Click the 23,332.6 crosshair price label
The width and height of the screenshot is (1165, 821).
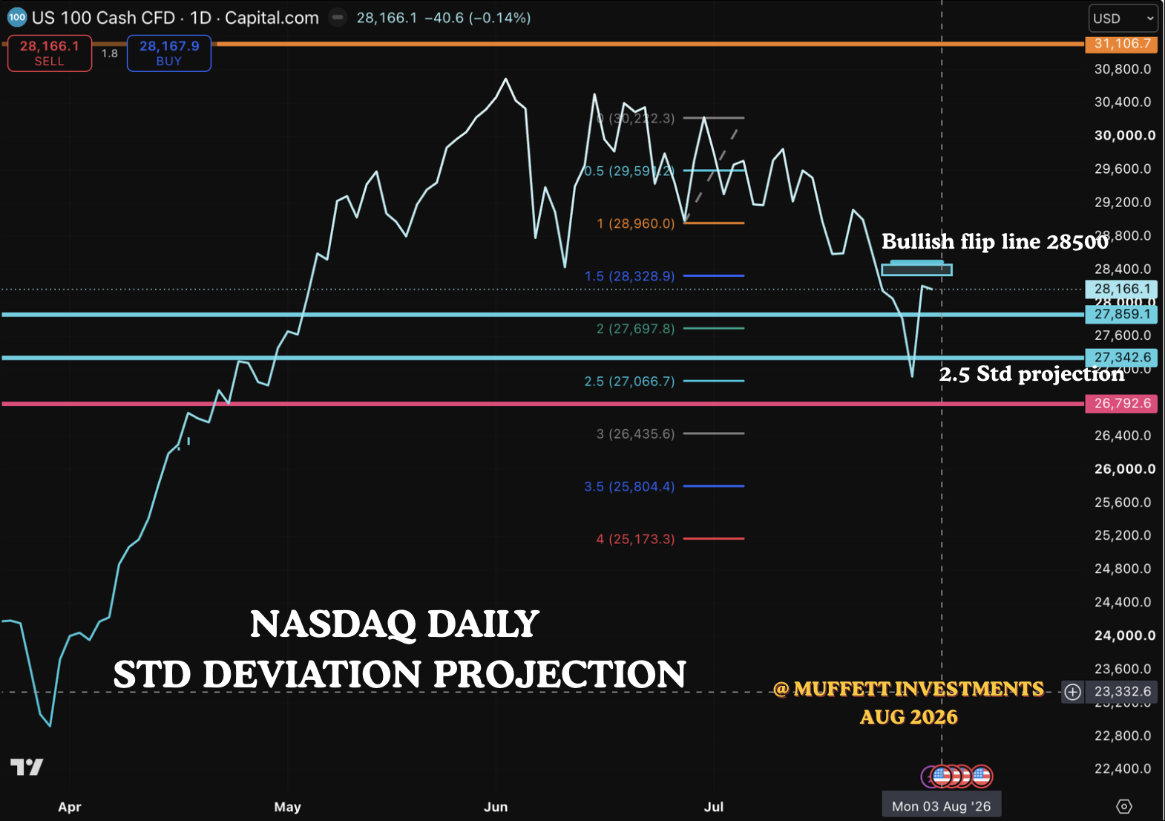click(1122, 692)
